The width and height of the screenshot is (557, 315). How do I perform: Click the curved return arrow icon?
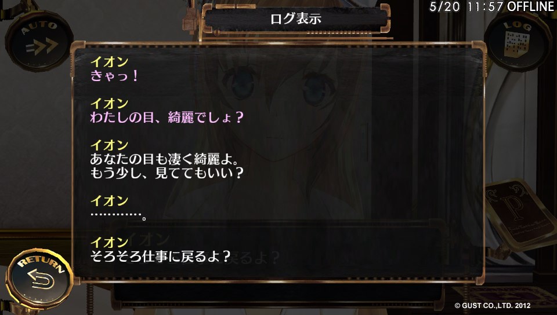41,279
